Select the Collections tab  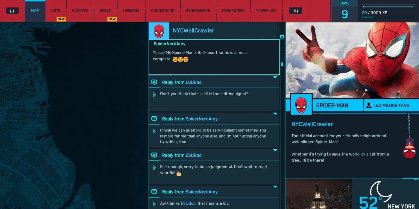(163, 11)
